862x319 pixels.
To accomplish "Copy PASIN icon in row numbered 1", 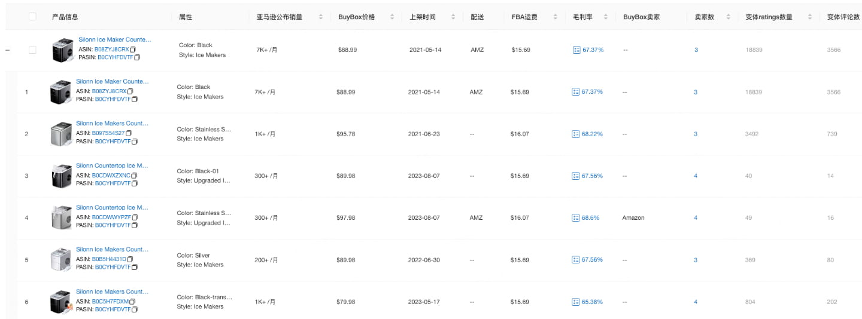I will coord(135,100).
